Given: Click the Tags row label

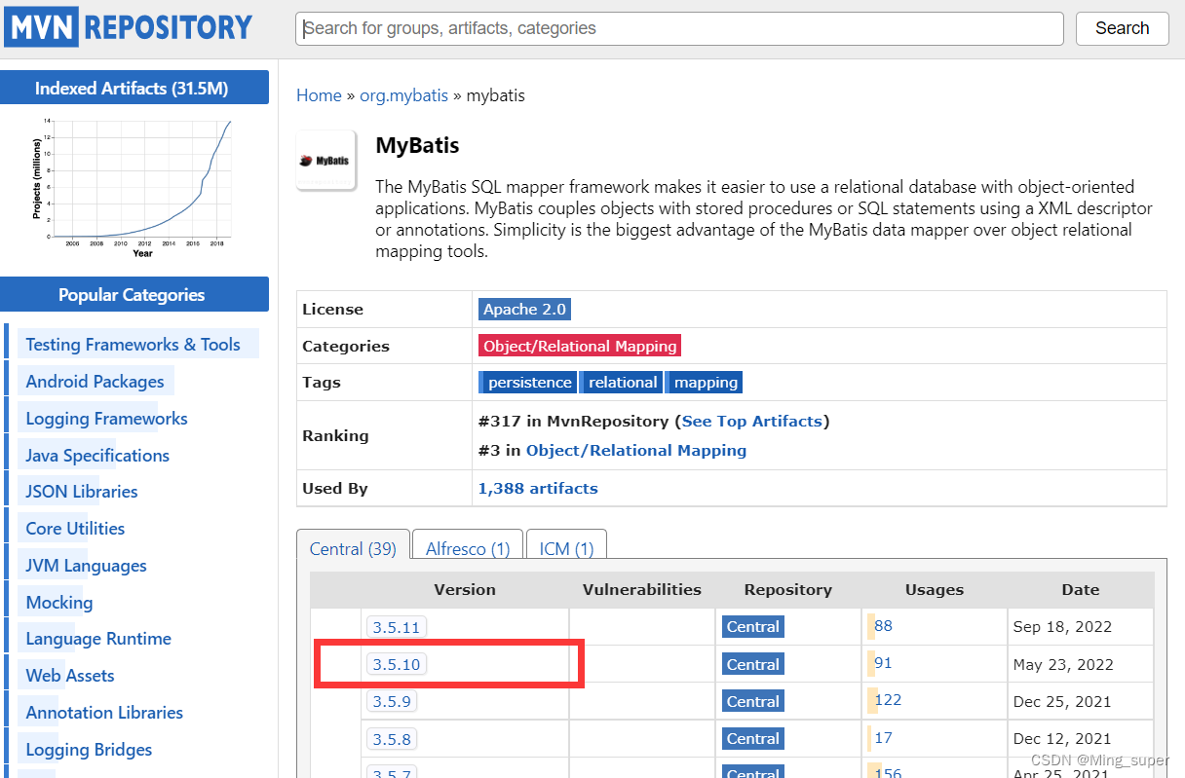Looking at the screenshot, I should point(322,383).
